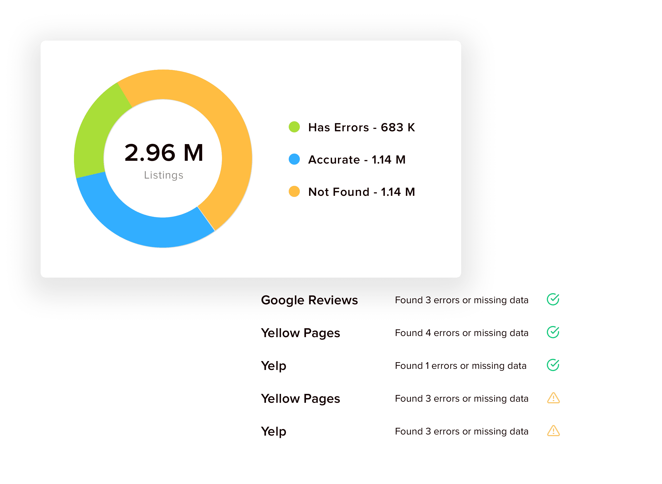The height and width of the screenshot is (484, 662).
Task: Click 'Found 3 errors' text in bottom Yelp row
Action: click(462, 431)
